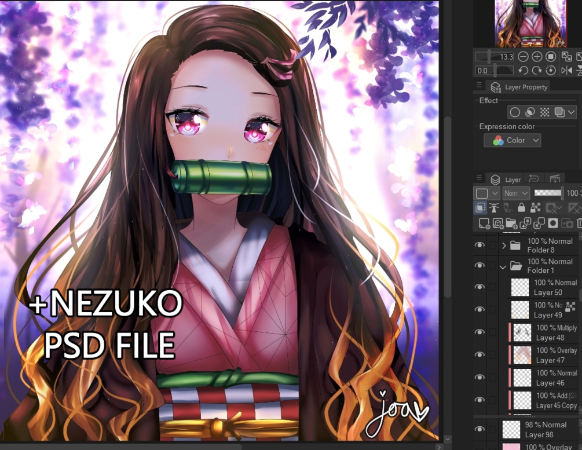Set as Reference Layer lighthouse icon
This screenshot has width=582, height=450.
pyautogui.click(x=493, y=208)
